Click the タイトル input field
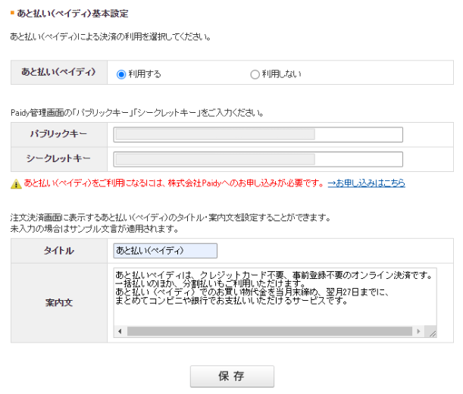Viewport: 463px width, 394px height. [165, 251]
